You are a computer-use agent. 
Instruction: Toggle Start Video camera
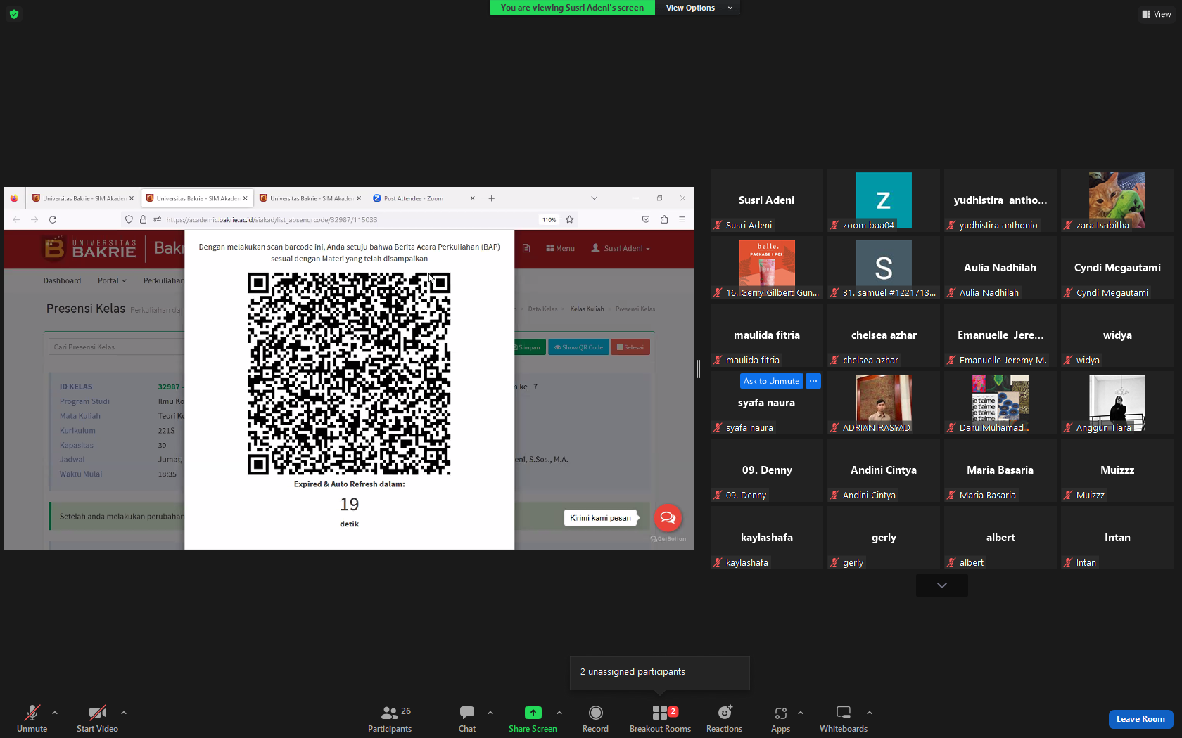coord(97,718)
